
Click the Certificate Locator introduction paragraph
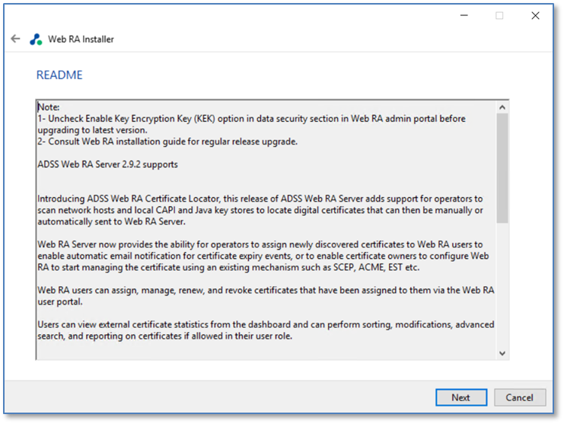click(260, 210)
